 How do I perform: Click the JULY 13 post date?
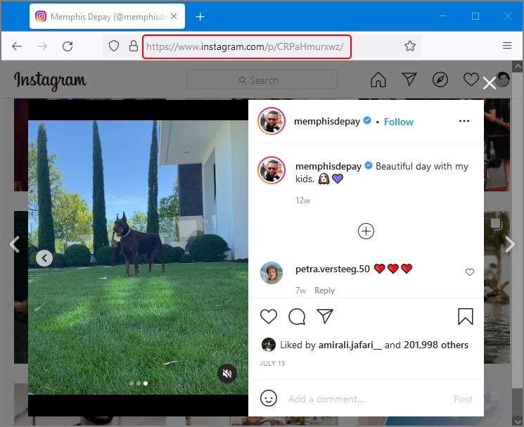click(x=272, y=363)
